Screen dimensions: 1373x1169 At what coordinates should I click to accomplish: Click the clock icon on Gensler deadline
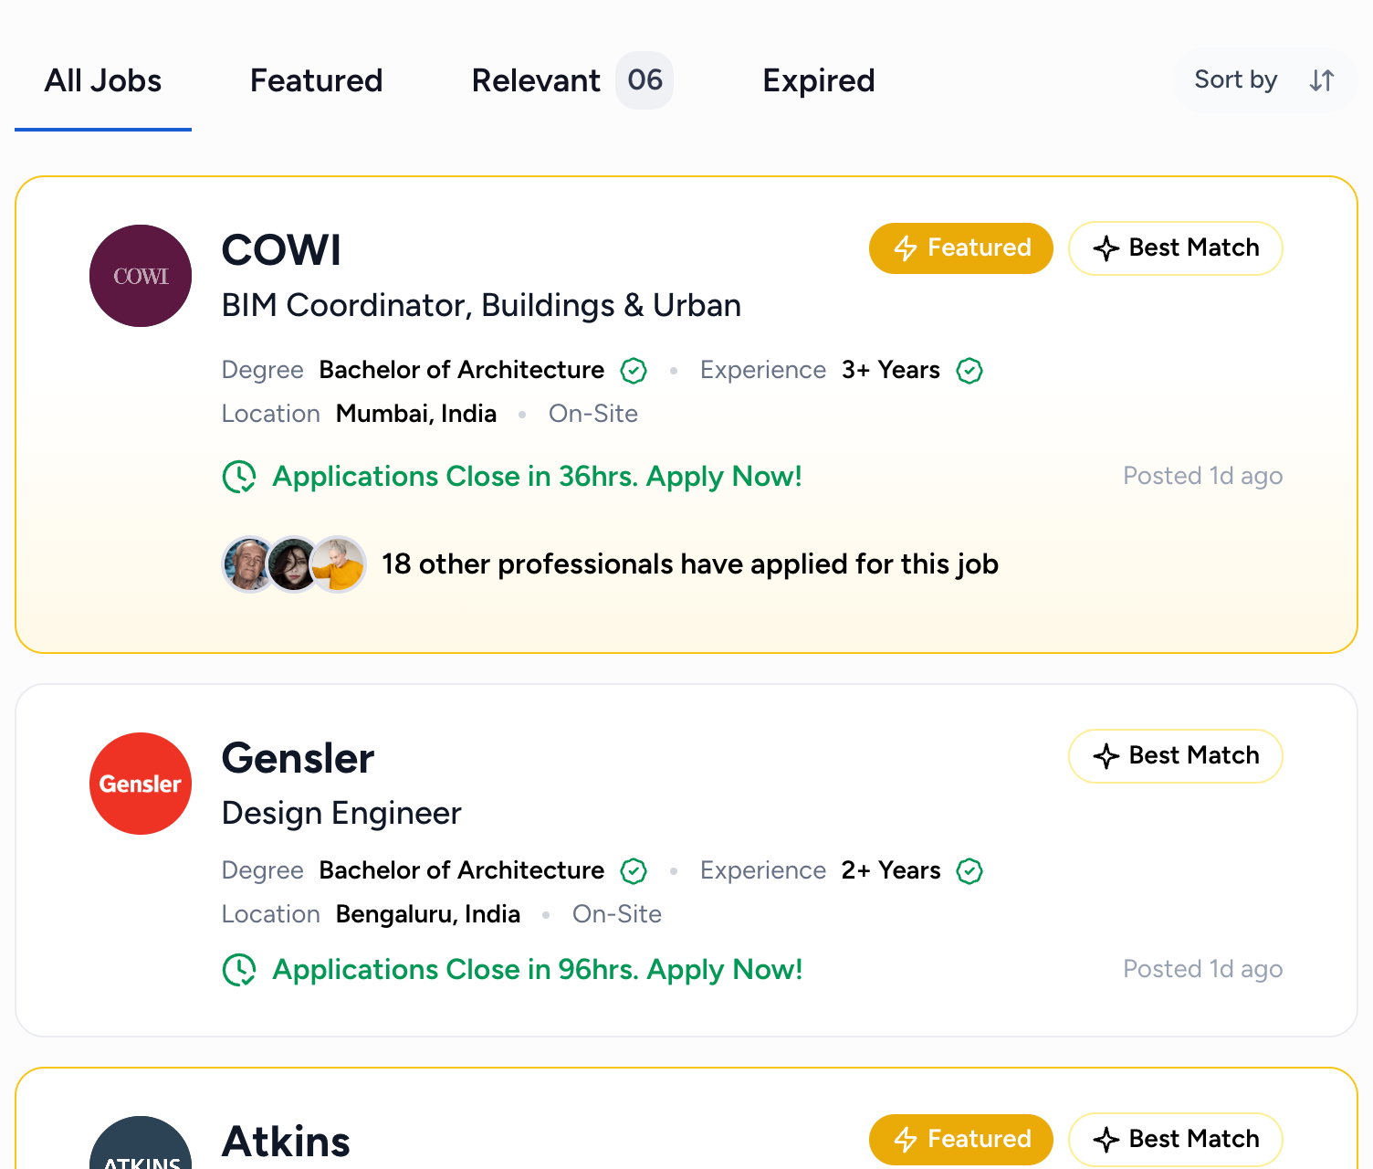pyautogui.click(x=239, y=970)
